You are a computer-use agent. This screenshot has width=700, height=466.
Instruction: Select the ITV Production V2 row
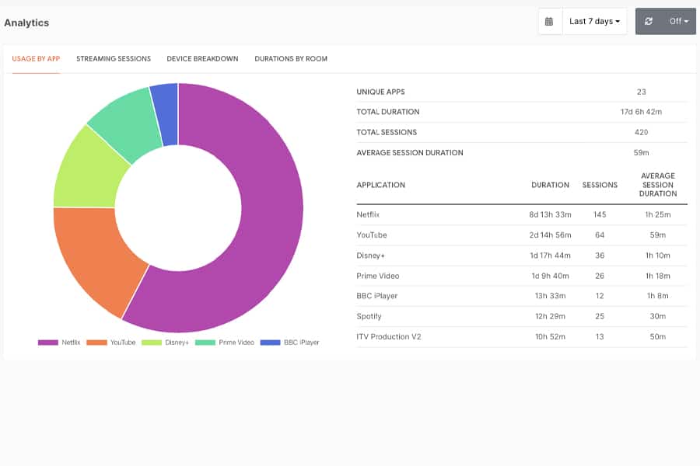(x=521, y=336)
